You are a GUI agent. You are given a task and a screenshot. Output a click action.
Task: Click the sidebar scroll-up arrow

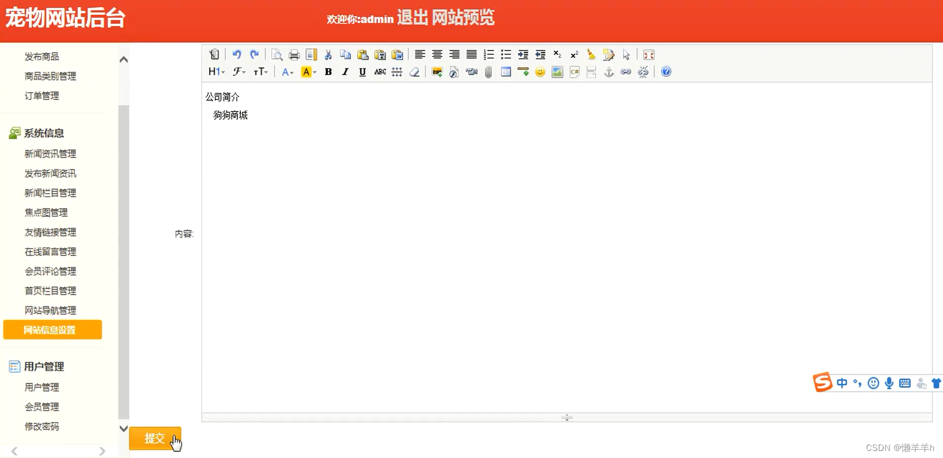pos(123,59)
